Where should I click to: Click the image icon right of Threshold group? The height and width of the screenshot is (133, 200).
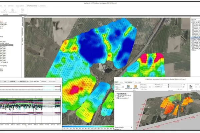coord(191,86)
